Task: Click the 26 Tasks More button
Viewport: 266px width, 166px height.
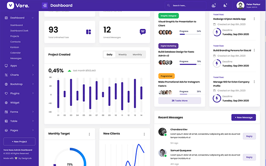Action: 180,100
